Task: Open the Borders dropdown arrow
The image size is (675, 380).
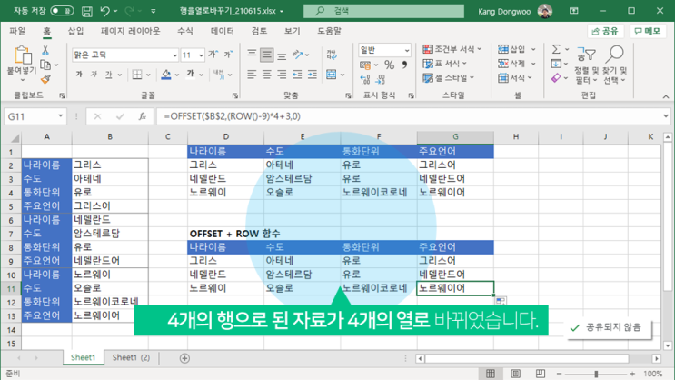Action: tap(148, 75)
